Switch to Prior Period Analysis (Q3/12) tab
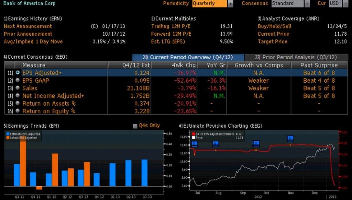The width and height of the screenshot is (352, 200). click(x=296, y=57)
